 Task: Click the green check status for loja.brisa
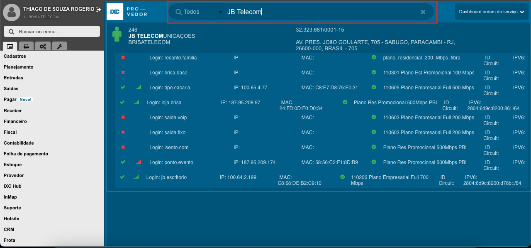(122, 102)
